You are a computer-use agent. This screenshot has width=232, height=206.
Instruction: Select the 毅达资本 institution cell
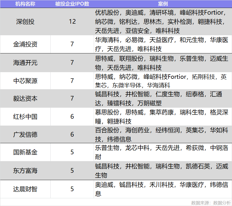coord(25,98)
